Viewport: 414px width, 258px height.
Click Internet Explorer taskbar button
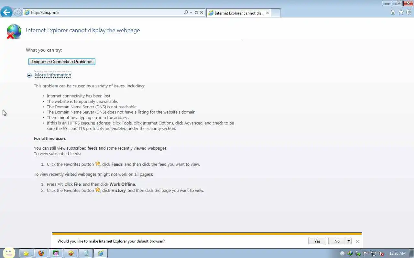click(101, 253)
